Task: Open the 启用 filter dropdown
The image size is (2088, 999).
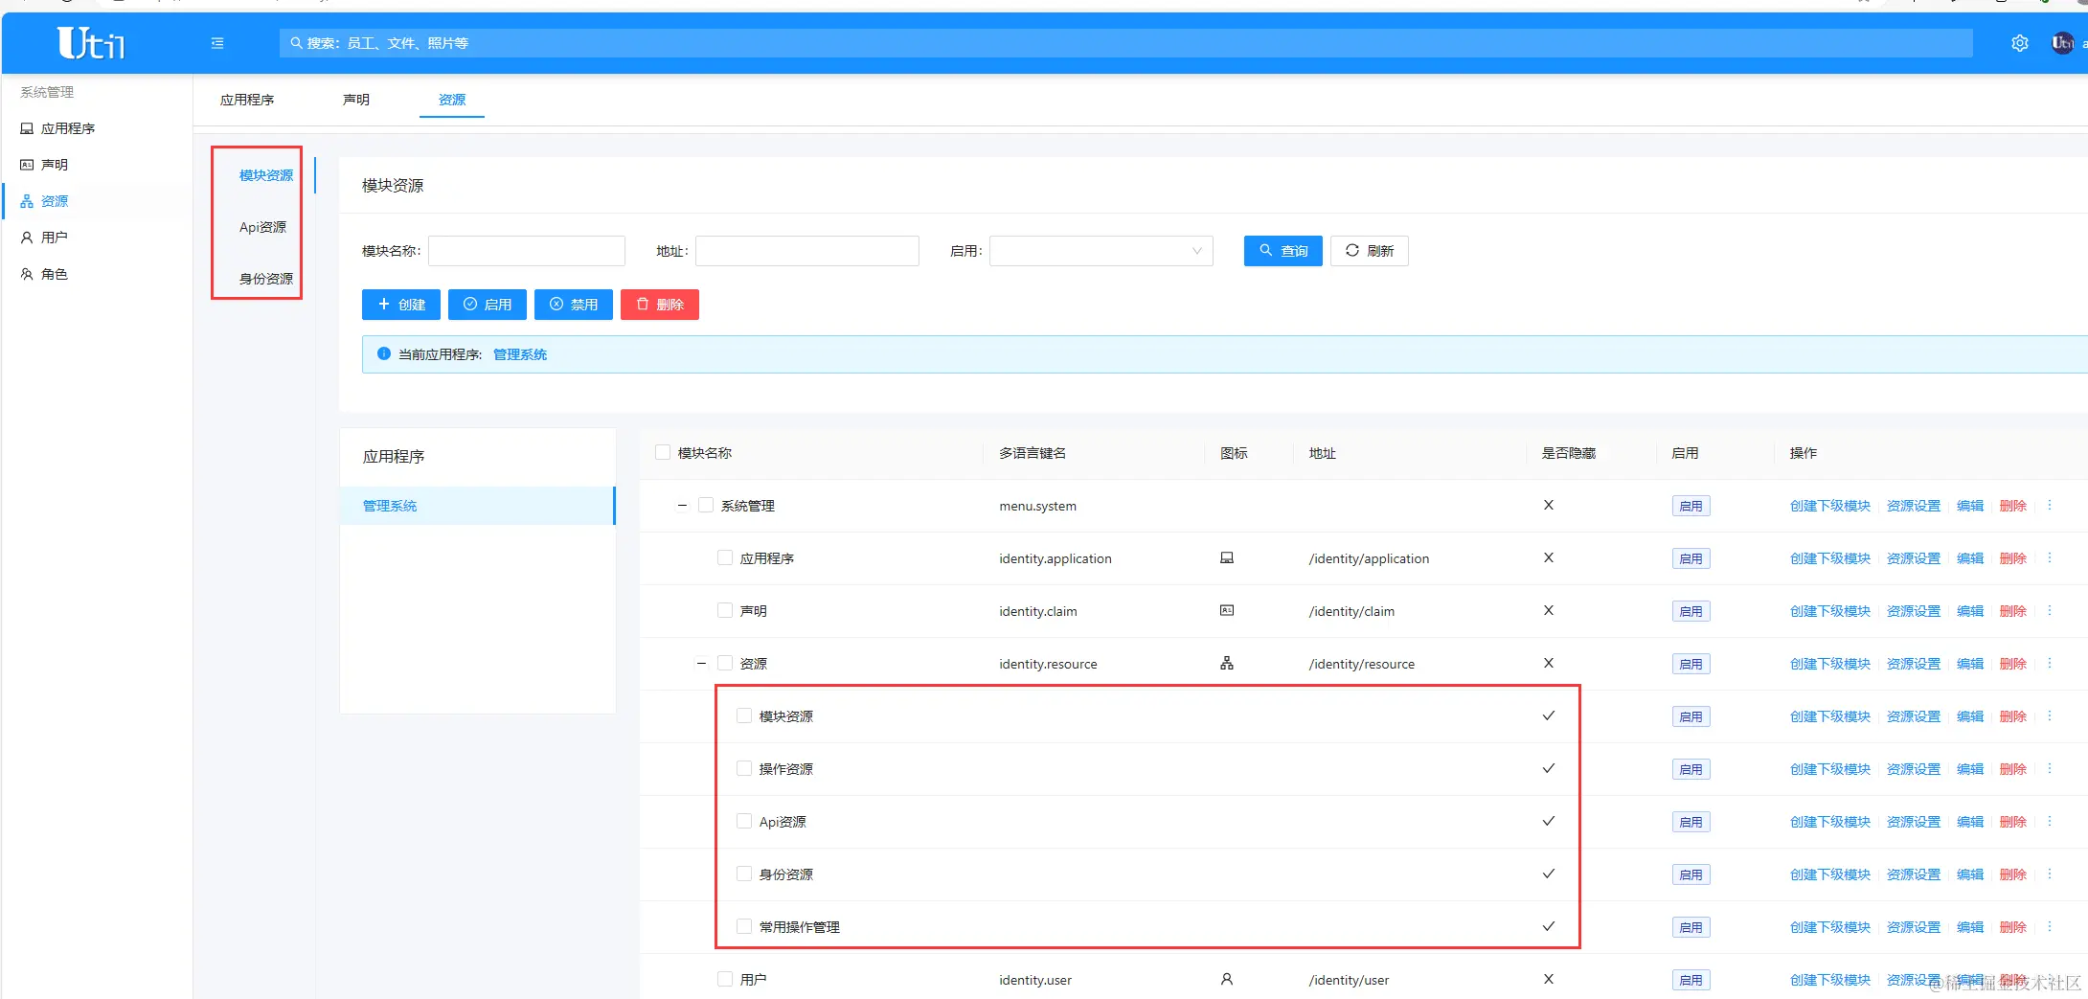Action: [1101, 251]
